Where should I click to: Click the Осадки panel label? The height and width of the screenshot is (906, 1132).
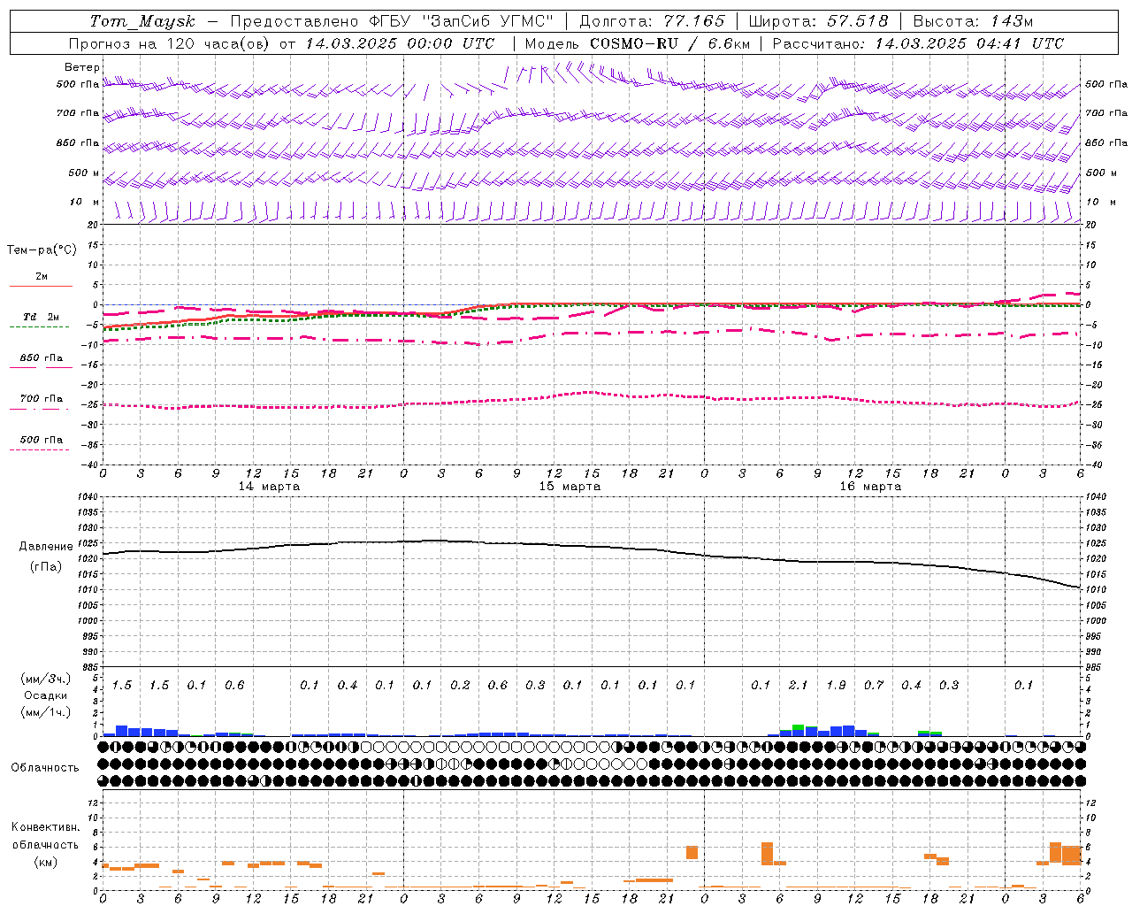(45, 695)
